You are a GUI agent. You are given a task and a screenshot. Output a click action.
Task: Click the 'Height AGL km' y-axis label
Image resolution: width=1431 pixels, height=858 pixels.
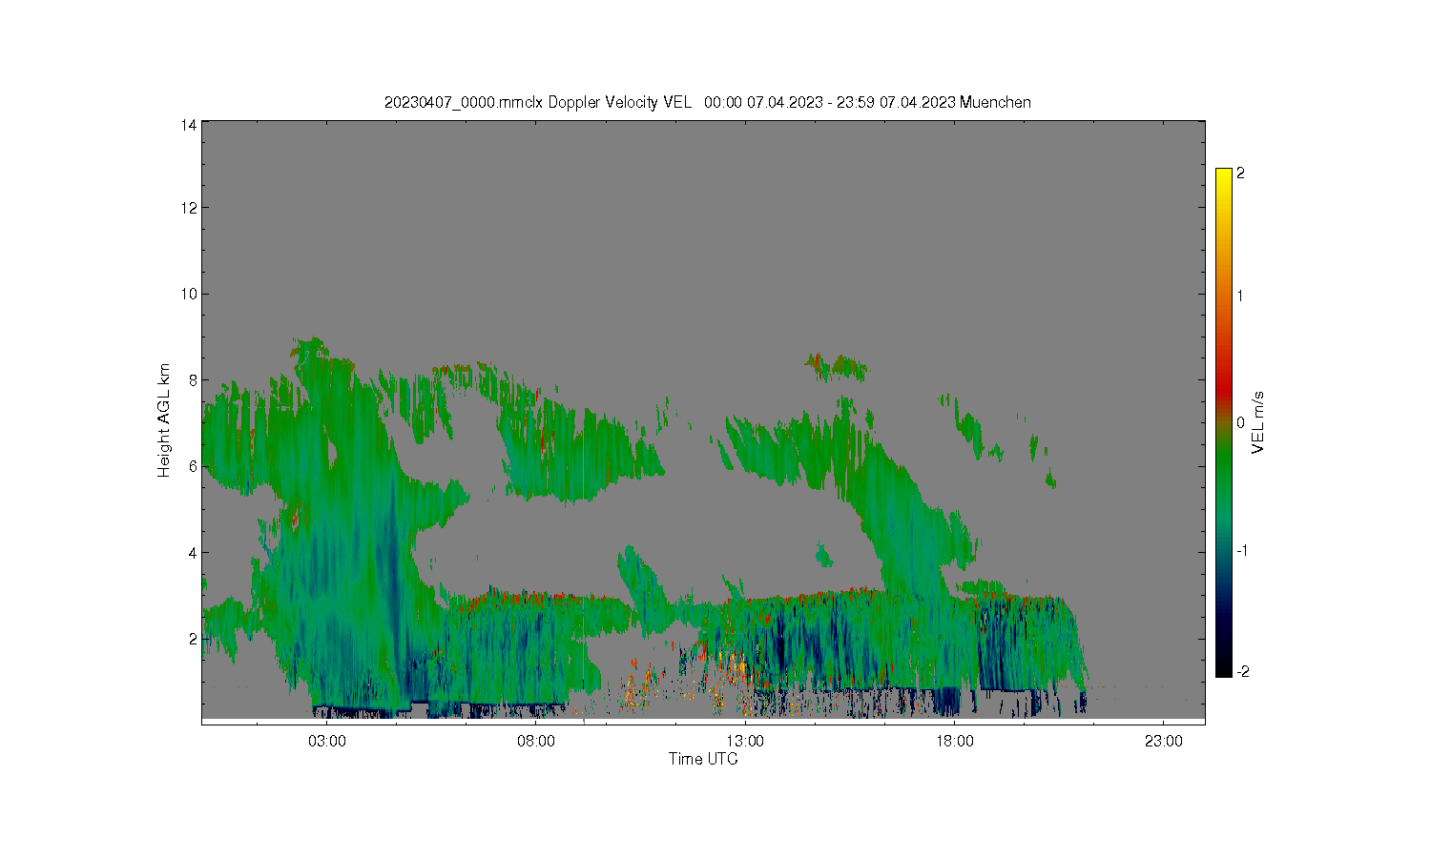(164, 420)
